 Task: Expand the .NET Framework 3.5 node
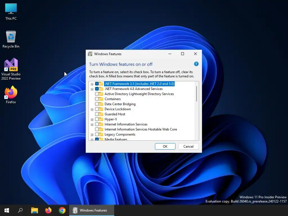tap(92, 84)
